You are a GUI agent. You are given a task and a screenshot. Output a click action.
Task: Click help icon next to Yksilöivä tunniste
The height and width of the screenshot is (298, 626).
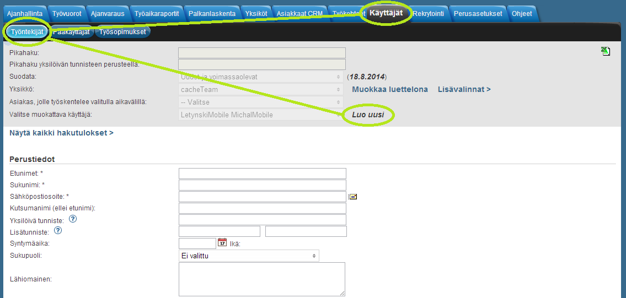72,219
